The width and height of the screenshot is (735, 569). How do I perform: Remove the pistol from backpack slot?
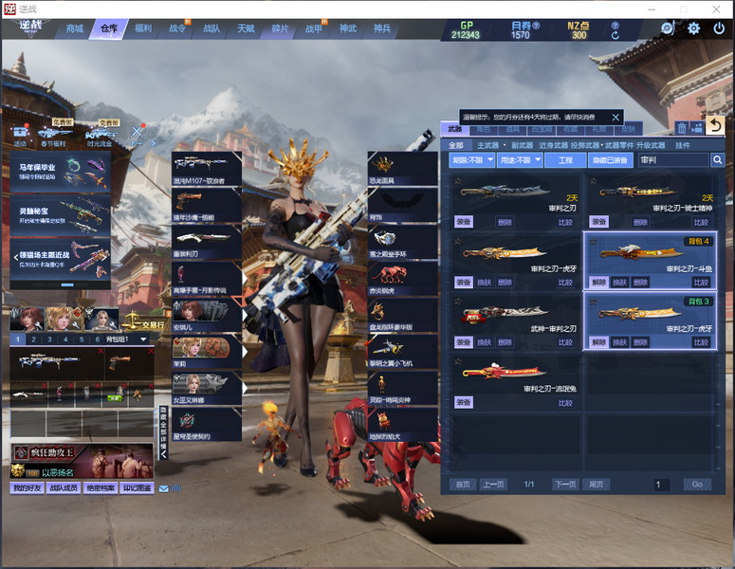(151, 351)
